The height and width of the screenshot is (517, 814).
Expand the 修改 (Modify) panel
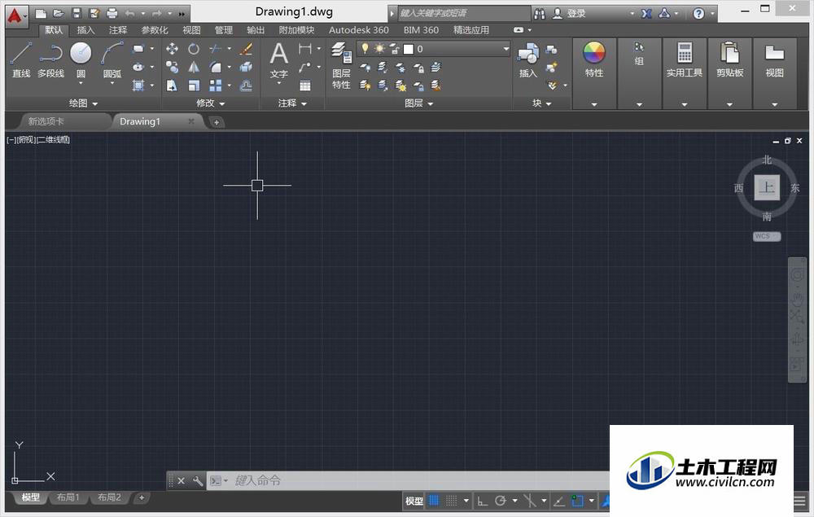pos(210,103)
